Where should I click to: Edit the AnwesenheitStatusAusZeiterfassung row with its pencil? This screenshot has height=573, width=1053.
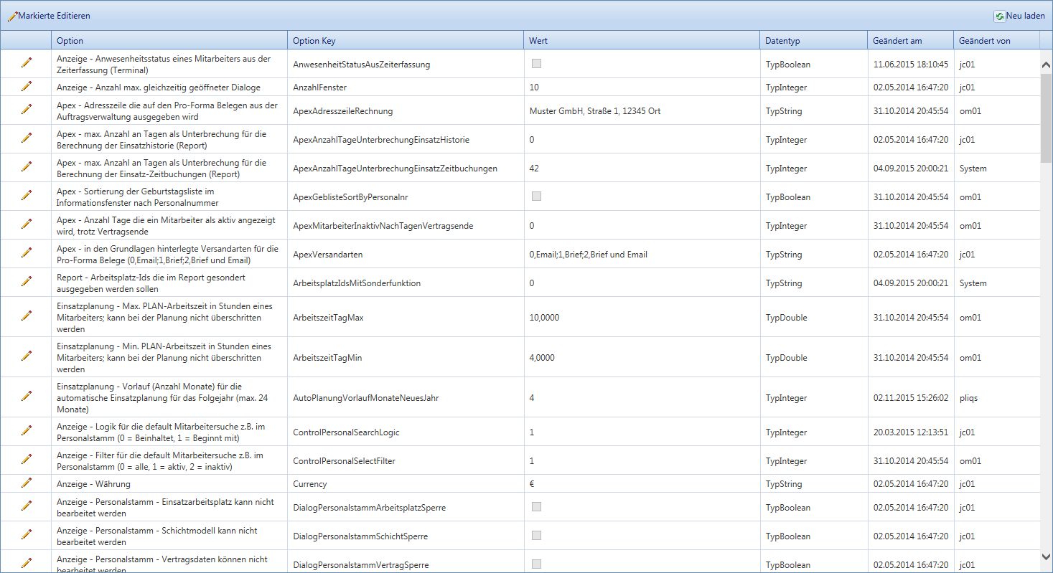[x=27, y=63]
